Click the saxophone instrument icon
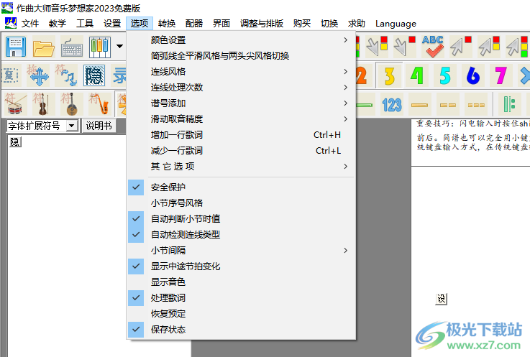This screenshot has width=530, height=357. (x=99, y=104)
